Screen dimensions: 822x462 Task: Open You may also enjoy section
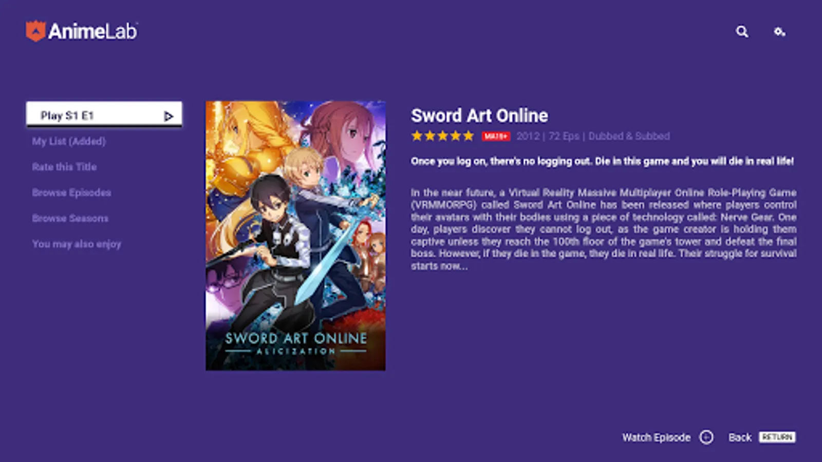[x=77, y=244]
